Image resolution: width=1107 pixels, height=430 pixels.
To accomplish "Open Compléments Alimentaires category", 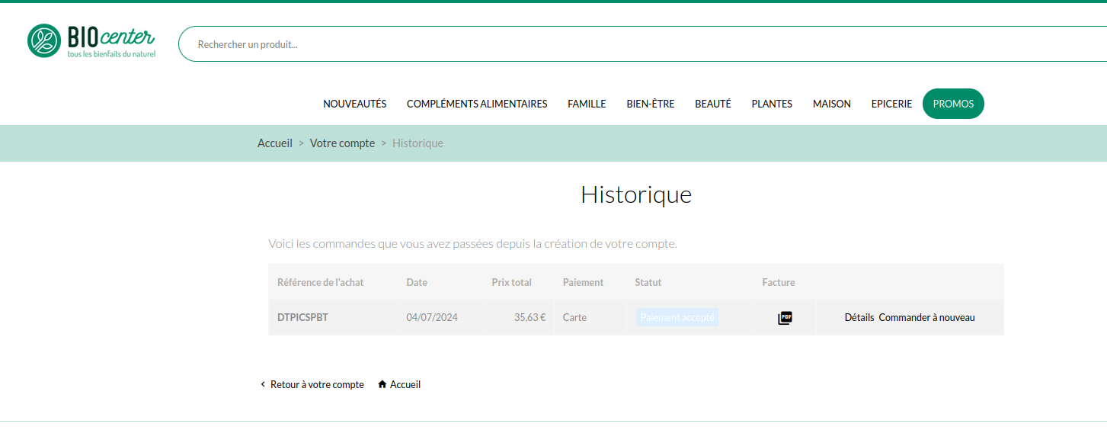I will 477,104.
